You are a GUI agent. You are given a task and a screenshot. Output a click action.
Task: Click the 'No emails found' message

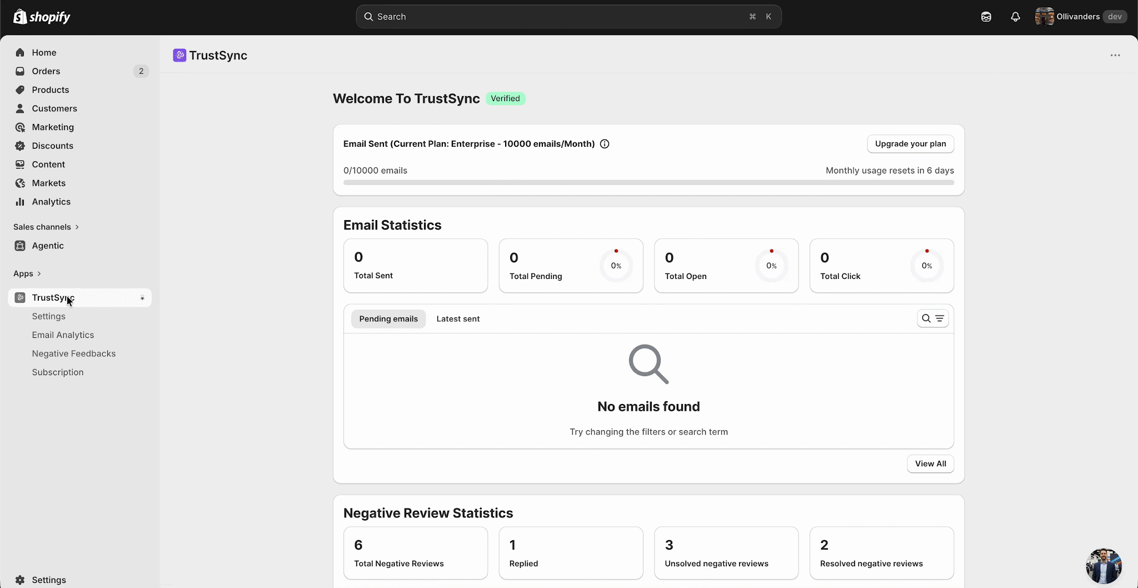[648, 407]
